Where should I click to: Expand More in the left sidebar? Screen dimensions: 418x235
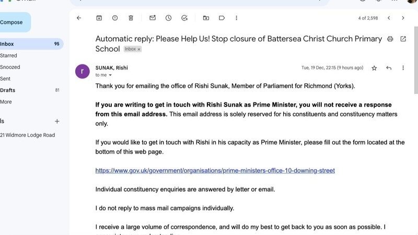click(6, 102)
